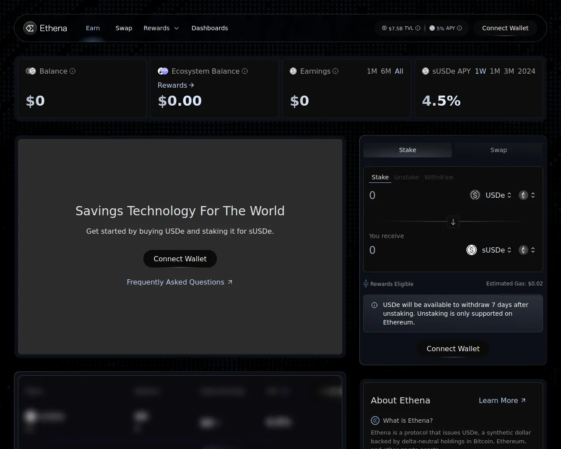Open the USDe token selector dropdown
Screen dimensions: 561x449
click(x=498, y=195)
